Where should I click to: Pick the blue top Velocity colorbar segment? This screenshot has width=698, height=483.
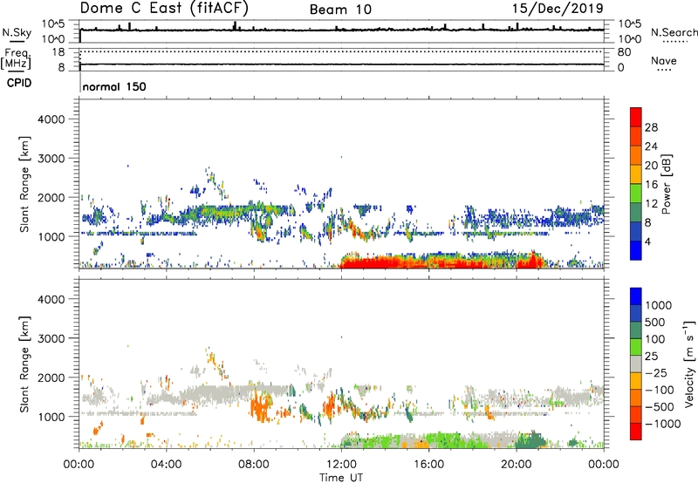(x=636, y=296)
